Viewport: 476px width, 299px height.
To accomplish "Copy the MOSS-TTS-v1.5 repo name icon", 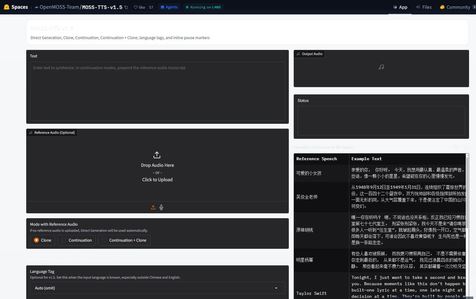I will pos(126,7).
